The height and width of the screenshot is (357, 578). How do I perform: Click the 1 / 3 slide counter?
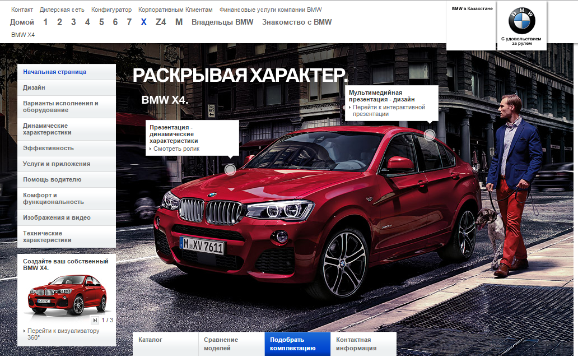tap(108, 320)
